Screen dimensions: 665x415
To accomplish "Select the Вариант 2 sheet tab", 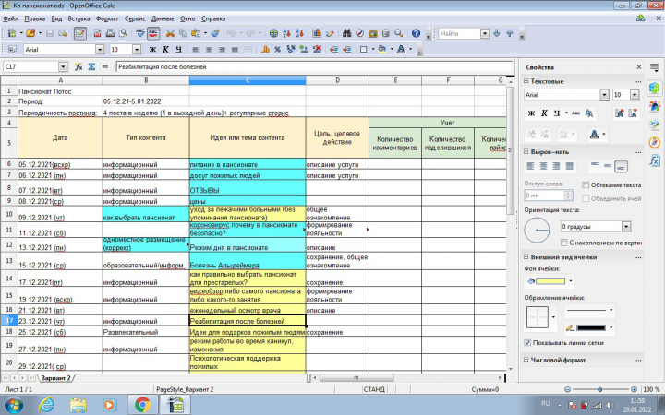I will tap(55, 378).
